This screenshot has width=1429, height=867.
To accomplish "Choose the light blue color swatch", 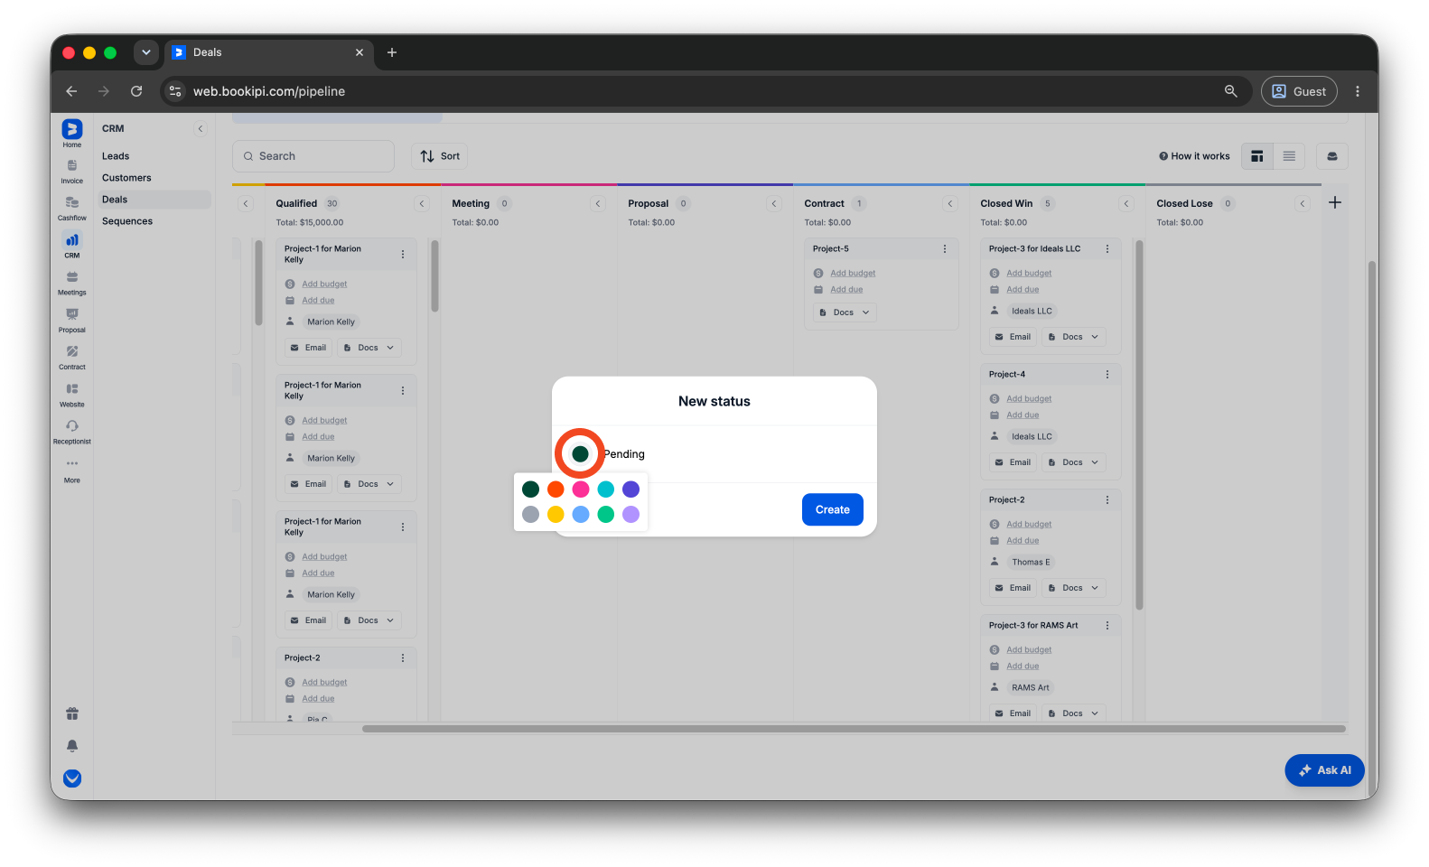I will tap(581, 514).
